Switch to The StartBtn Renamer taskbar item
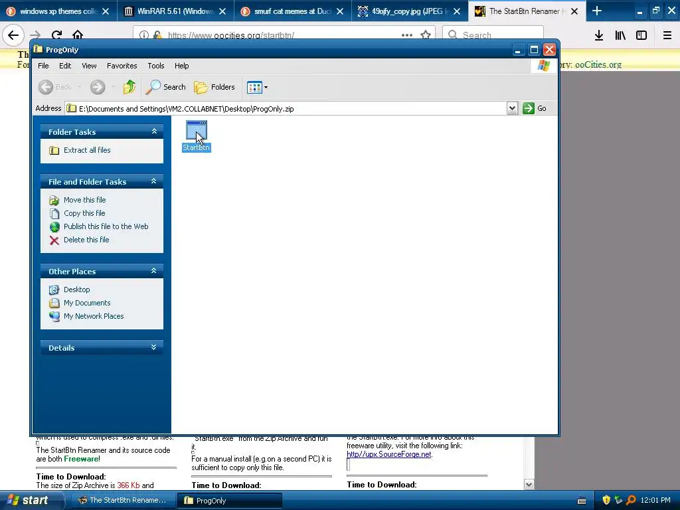Image resolution: width=680 pixels, height=510 pixels. pos(122,500)
